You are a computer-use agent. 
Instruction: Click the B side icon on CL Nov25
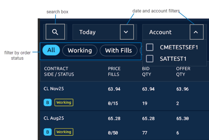pyautogui.click(x=48, y=102)
